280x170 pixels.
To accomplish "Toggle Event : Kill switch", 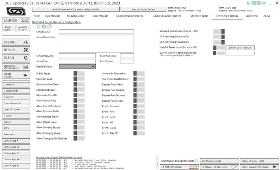I will click(x=139, y=122).
